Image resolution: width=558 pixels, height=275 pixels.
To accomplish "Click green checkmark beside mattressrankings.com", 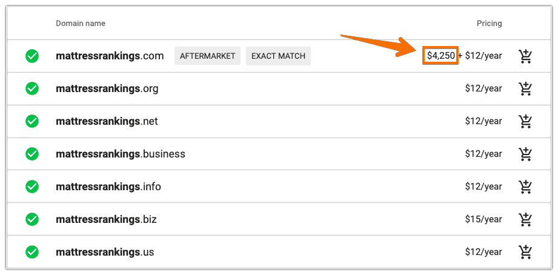I will click(x=32, y=56).
